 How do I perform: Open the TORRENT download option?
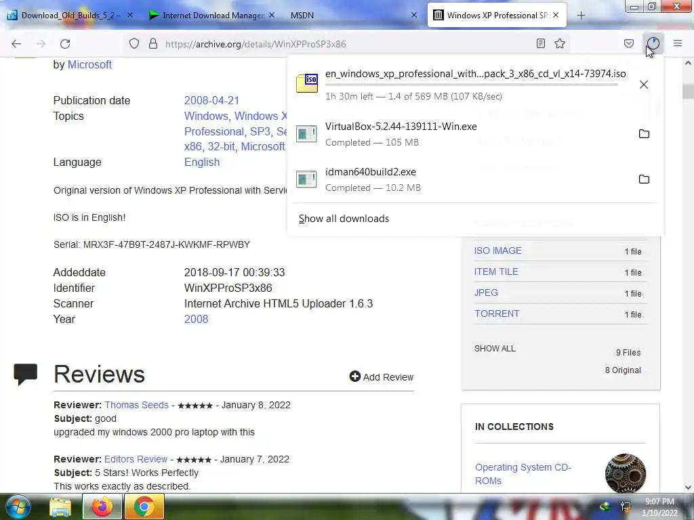[x=497, y=313]
